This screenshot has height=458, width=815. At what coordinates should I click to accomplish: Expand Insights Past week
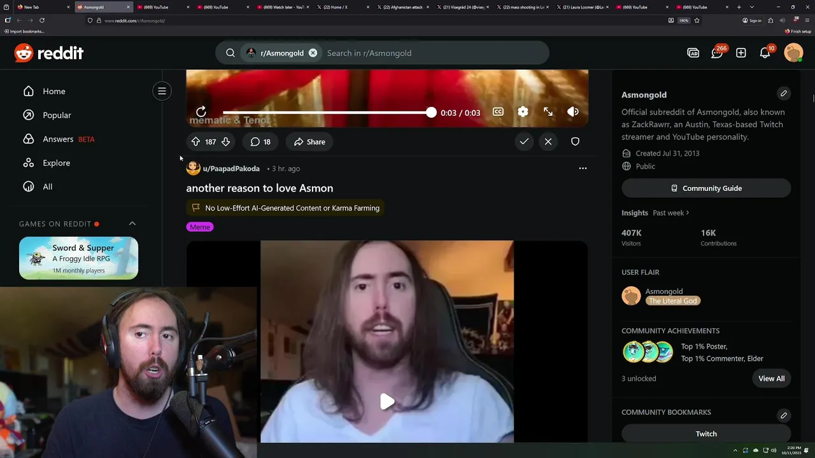[671, 212]
